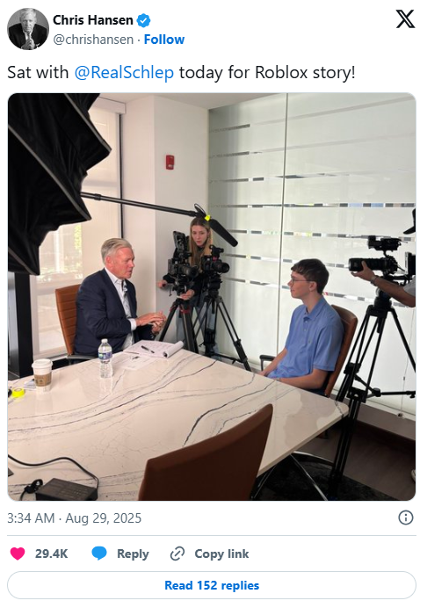The width and height of the screenshot is (427, 608).
Task: Open the 3:34 AM Aug 29 timestamp
Action: 74,518
